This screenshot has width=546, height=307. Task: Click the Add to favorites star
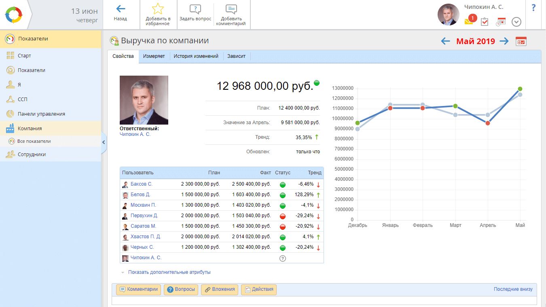(x=158, y=9)
